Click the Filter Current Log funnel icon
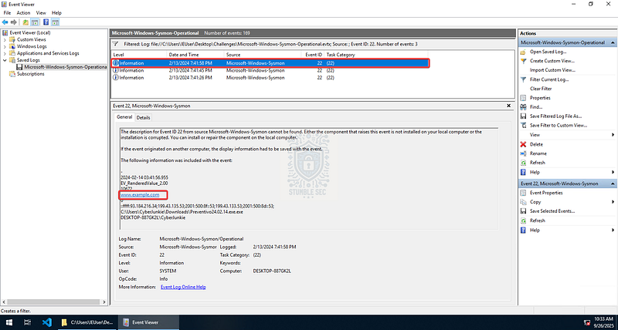Image resolution: width=618 pixels, height=330 pixels. coord(523,79)
